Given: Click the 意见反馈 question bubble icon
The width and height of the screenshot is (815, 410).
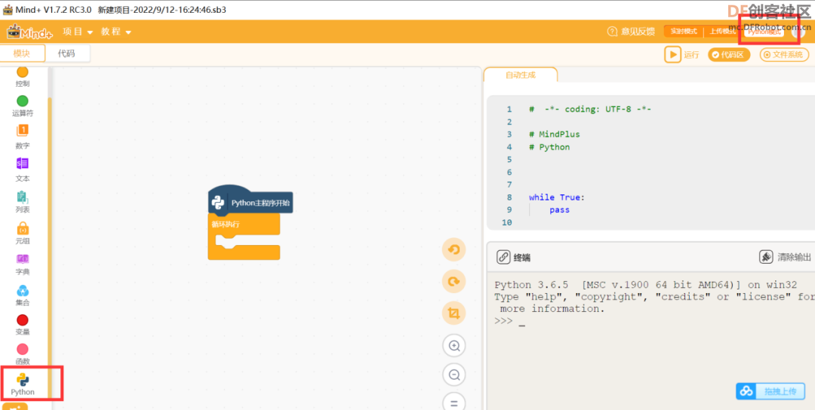Looking at the screenshot, I should (x=612, y=31).
